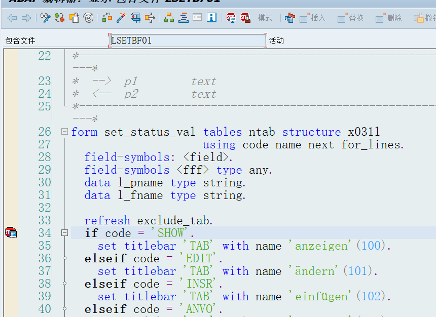Click the 模式 pattern button
436x317 pixels.
265,18
